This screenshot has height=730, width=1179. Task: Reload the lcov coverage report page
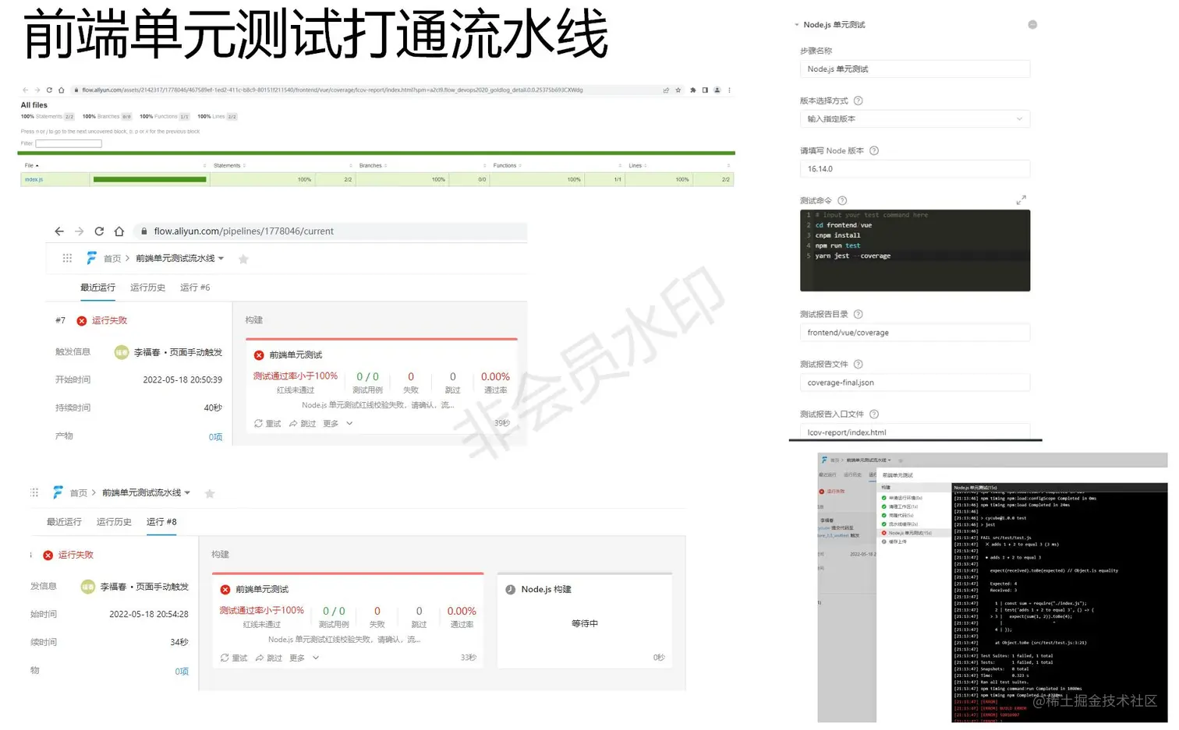click(49, 90)
